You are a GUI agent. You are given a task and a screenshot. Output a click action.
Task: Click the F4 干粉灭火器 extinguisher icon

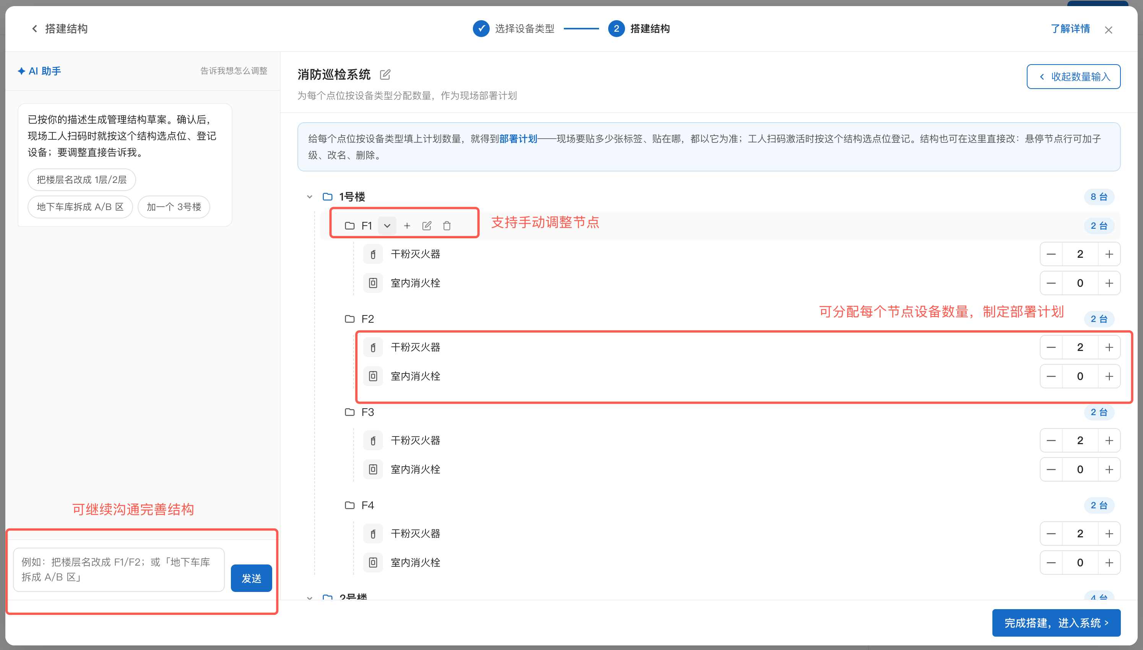click(x=373, y=534)
